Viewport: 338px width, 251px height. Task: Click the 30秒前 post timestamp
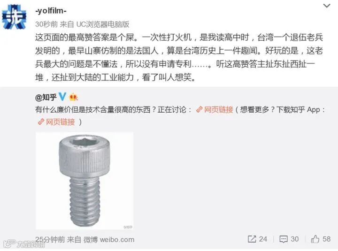point(46,24)
